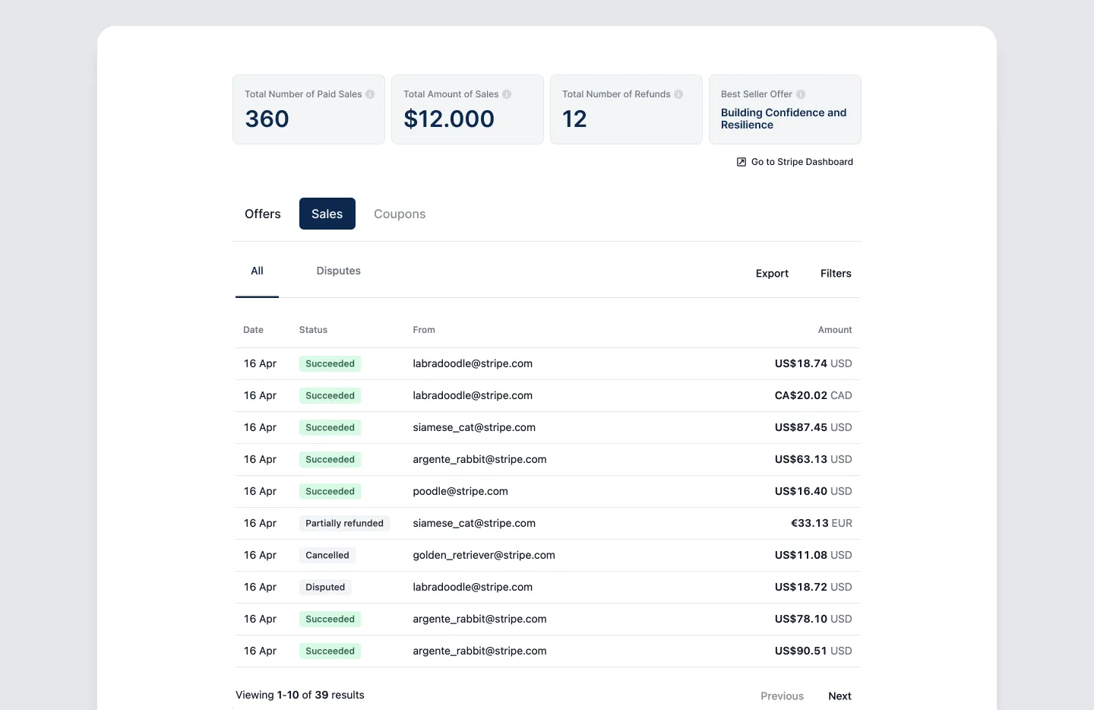The width and height of the screenshot is (1094, 710).
Task: Open the Total Number of Refunds tooltip icon
Action: 678,94
